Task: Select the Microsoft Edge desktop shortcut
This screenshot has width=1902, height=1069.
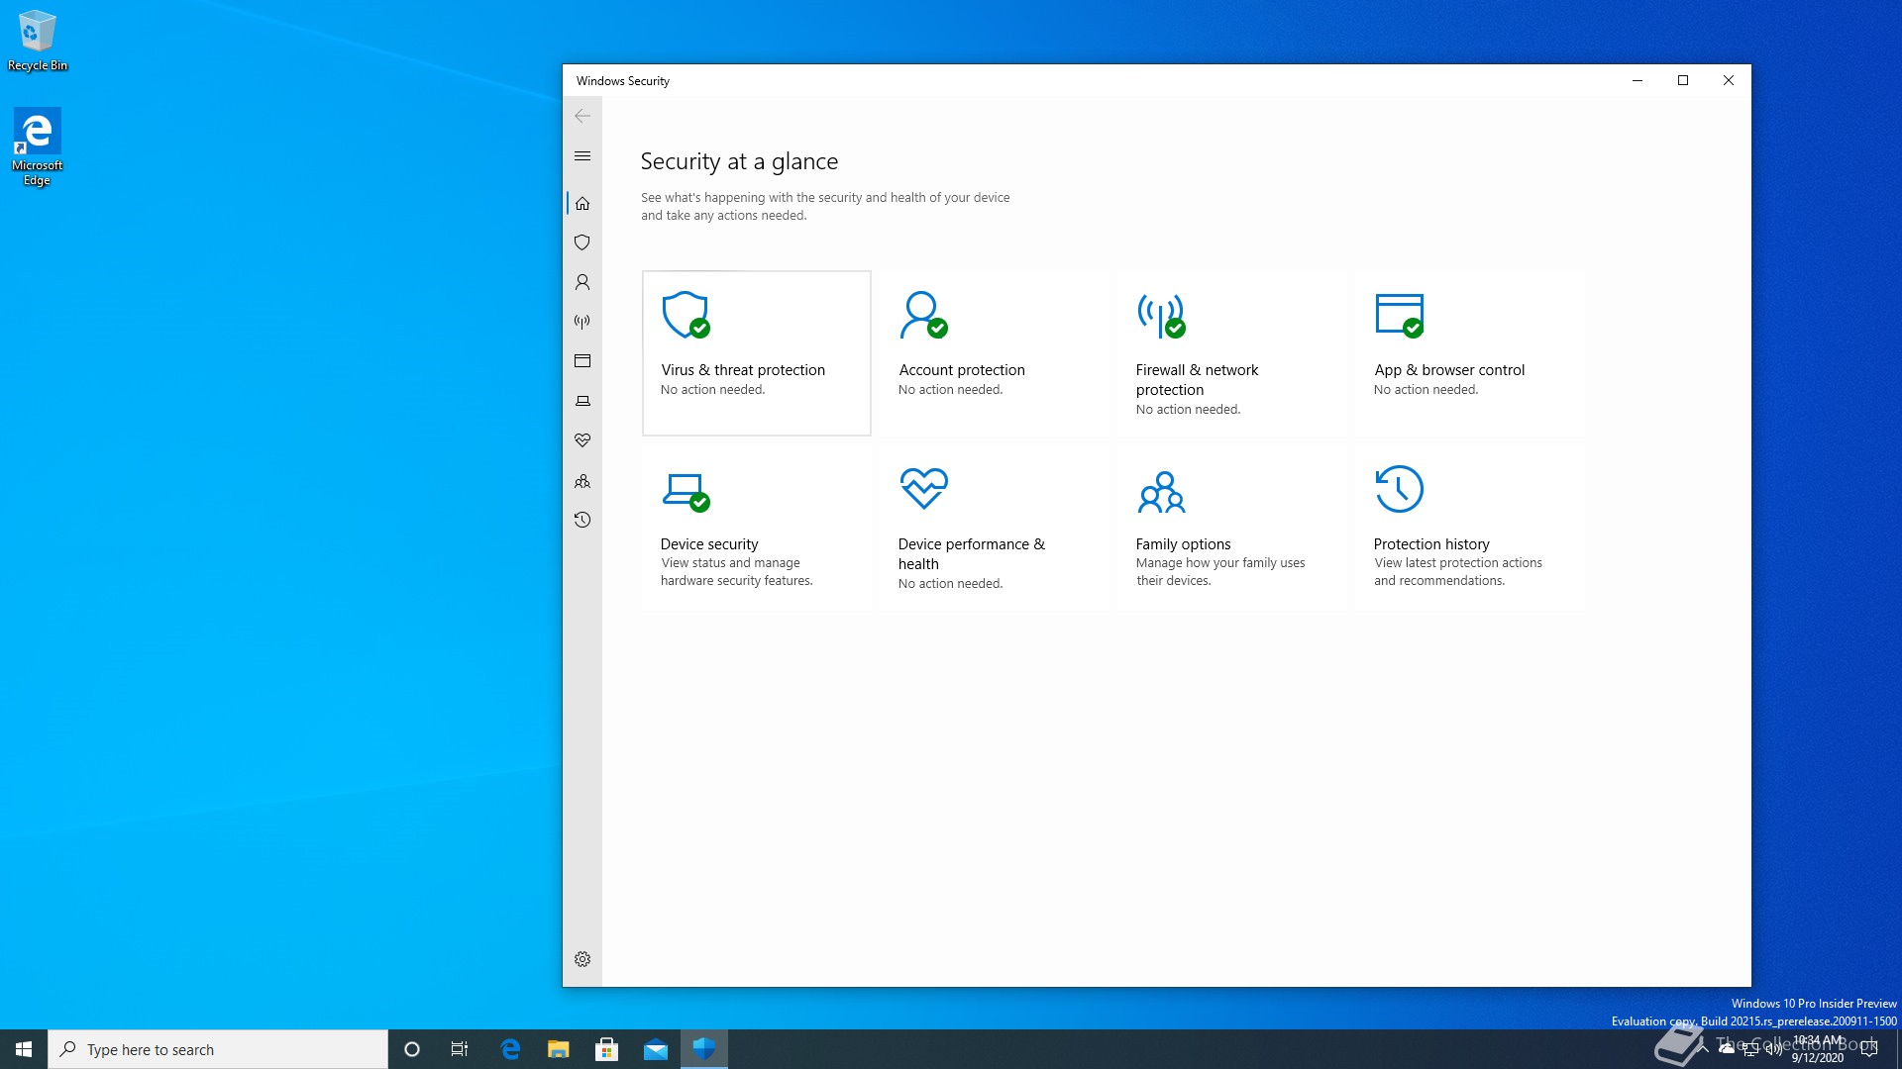Action: point(38,147)
